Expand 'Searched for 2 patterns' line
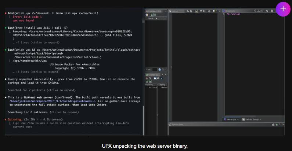Screen dimensions: 292x151 (x=42, y=90)
